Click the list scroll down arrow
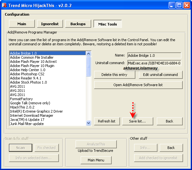 (89, 123)
